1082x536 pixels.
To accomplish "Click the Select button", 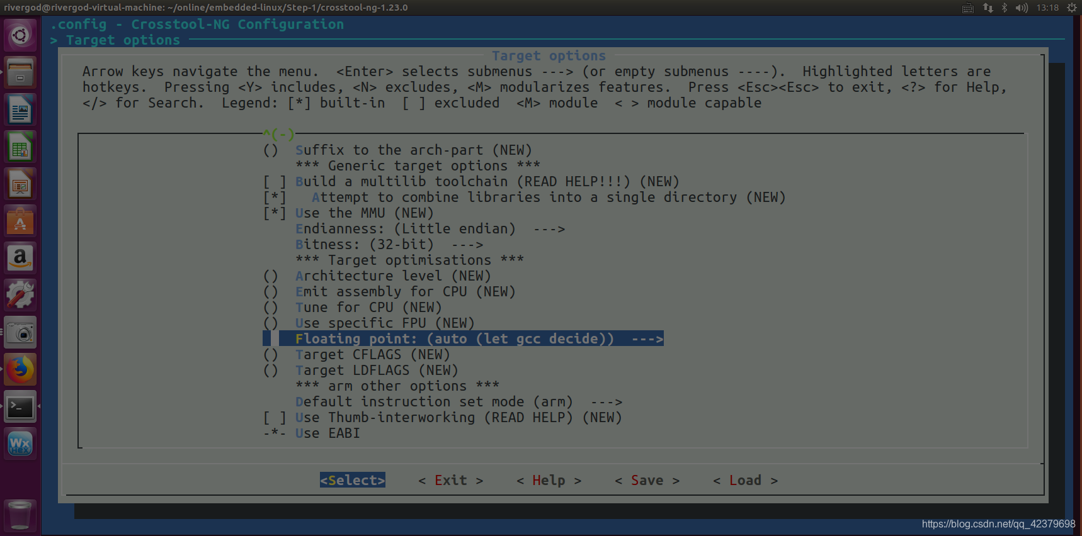I will [x=352, y=481].
